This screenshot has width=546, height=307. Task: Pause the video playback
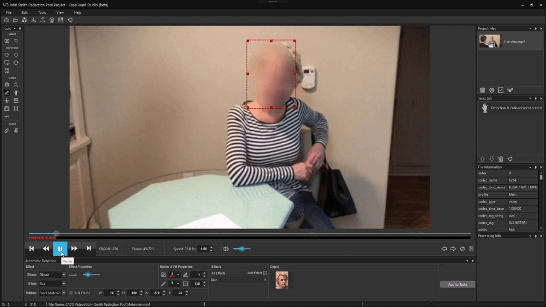click(60, 249)
